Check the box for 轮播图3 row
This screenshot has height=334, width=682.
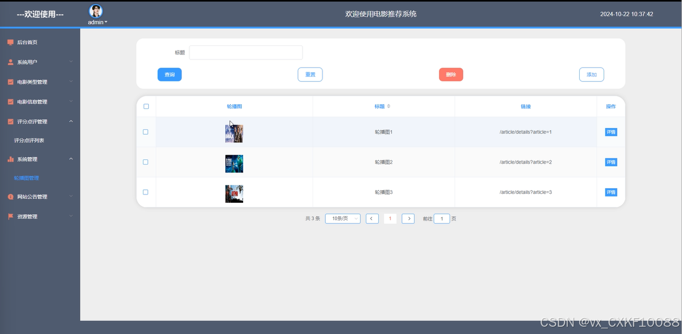pyautogui.click(x=146, y=192)
